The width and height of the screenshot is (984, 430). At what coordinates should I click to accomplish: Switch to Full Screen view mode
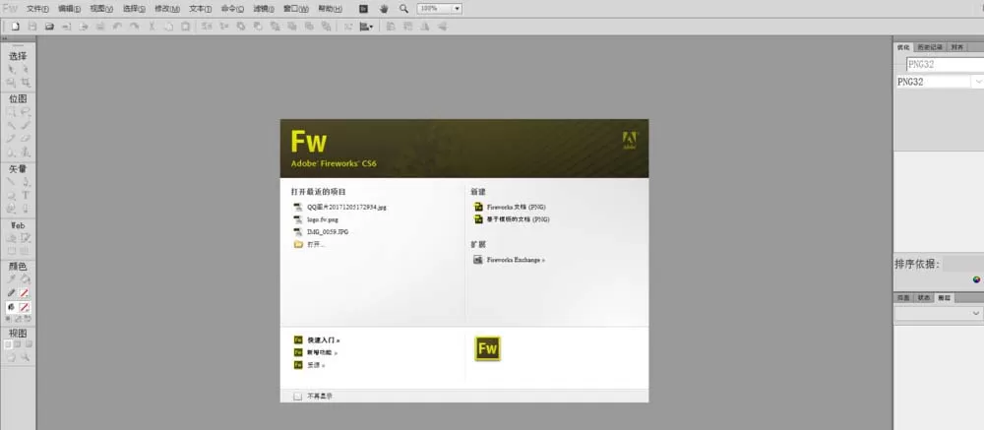coord(29,344)
